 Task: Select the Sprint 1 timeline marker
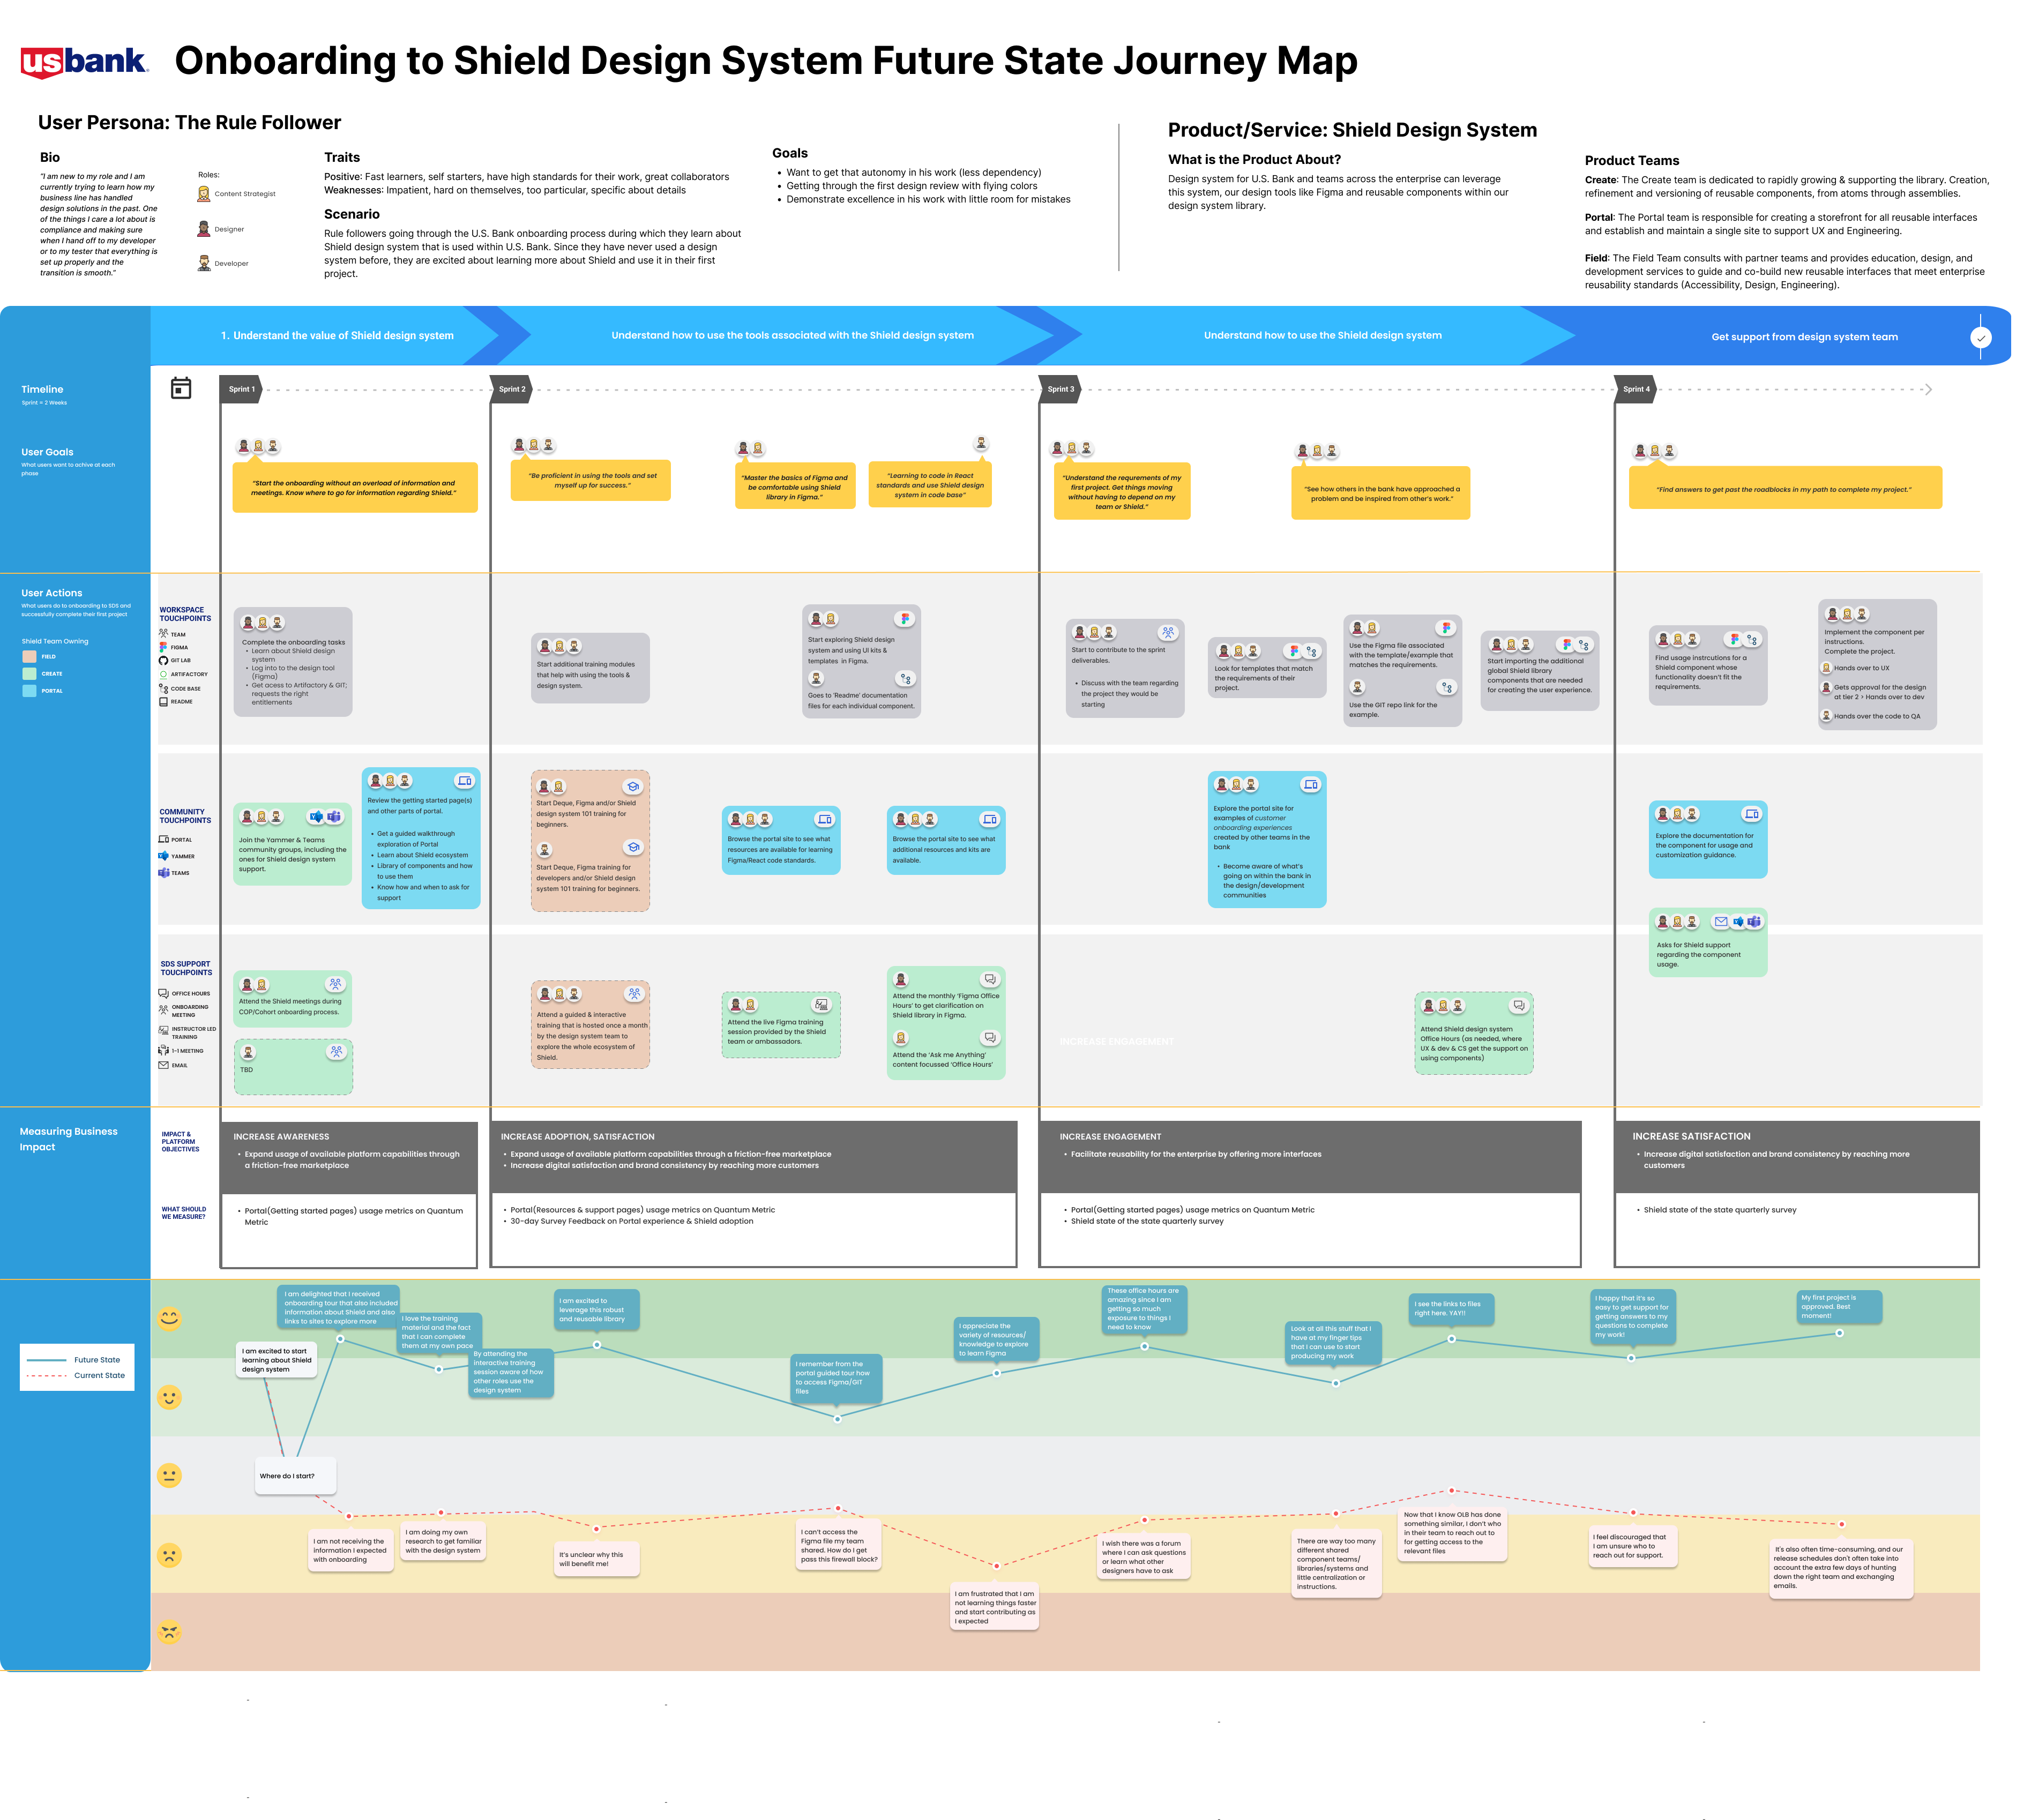pos(241,389)
